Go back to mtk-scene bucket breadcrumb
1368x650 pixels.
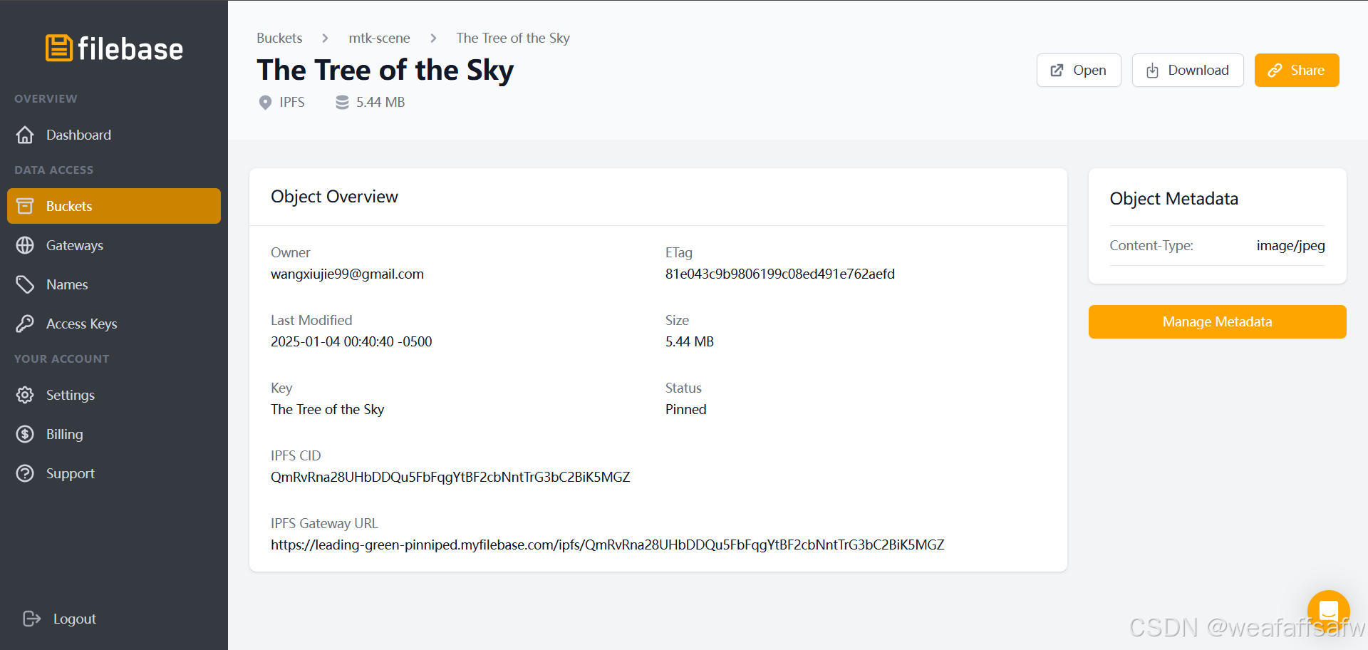(x=379, y=38)
